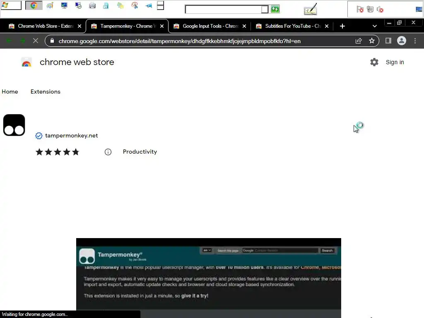This screenshot has width=424, height=318.
Task: Click the taskbar address input field
Action: (x=223, y=9)
